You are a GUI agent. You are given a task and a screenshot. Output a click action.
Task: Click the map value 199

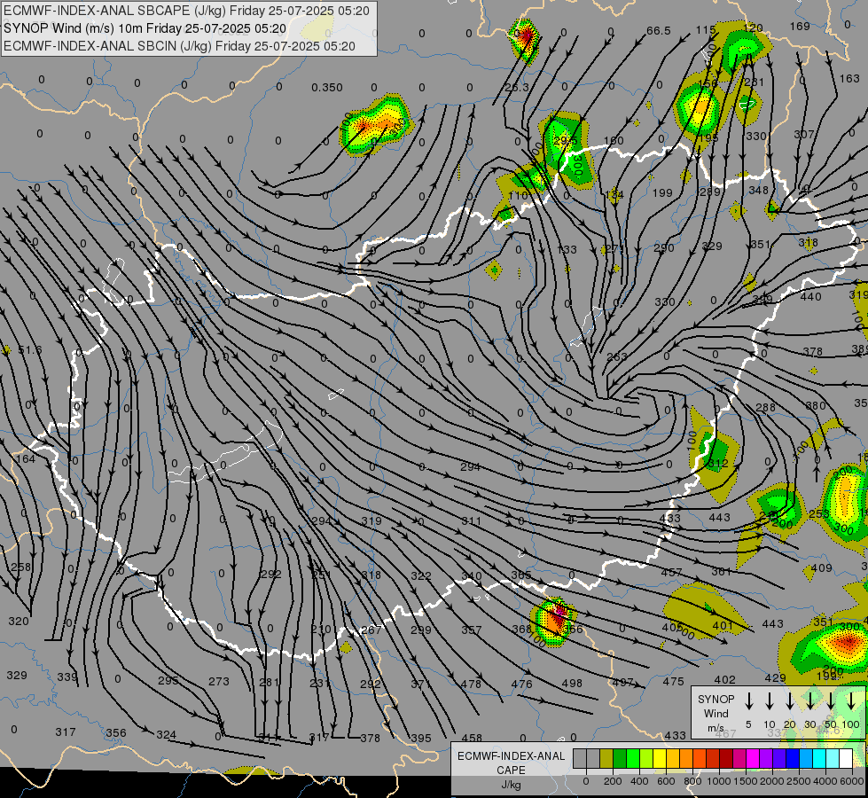pos(662,192)
